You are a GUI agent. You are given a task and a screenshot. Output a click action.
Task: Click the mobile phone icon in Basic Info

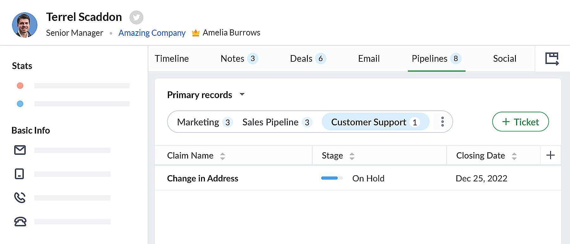(19, 174)
